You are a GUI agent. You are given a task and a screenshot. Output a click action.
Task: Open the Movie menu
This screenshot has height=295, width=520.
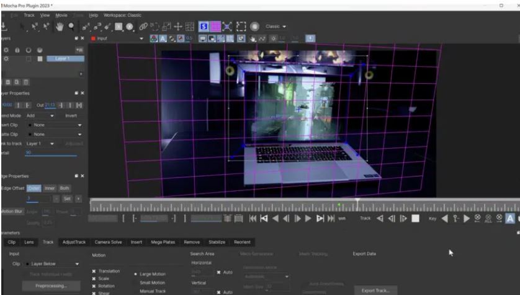(x=61, y=15)
